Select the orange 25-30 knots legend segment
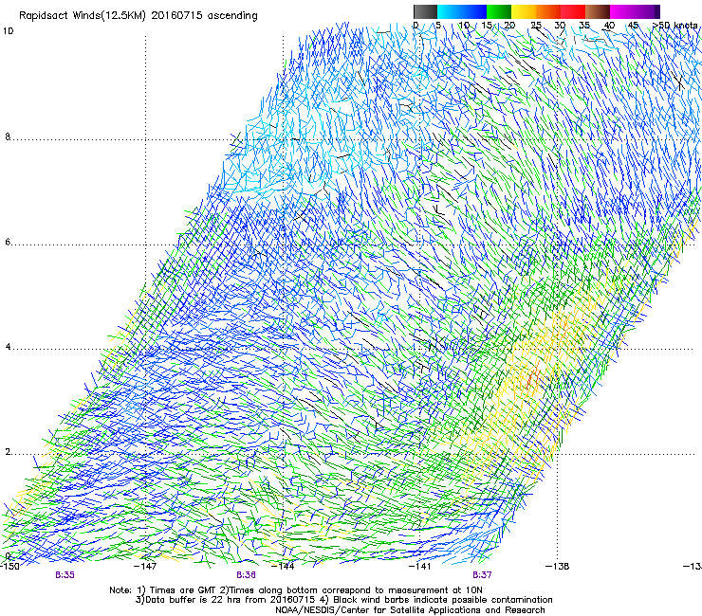 click(x=548, y=11)
